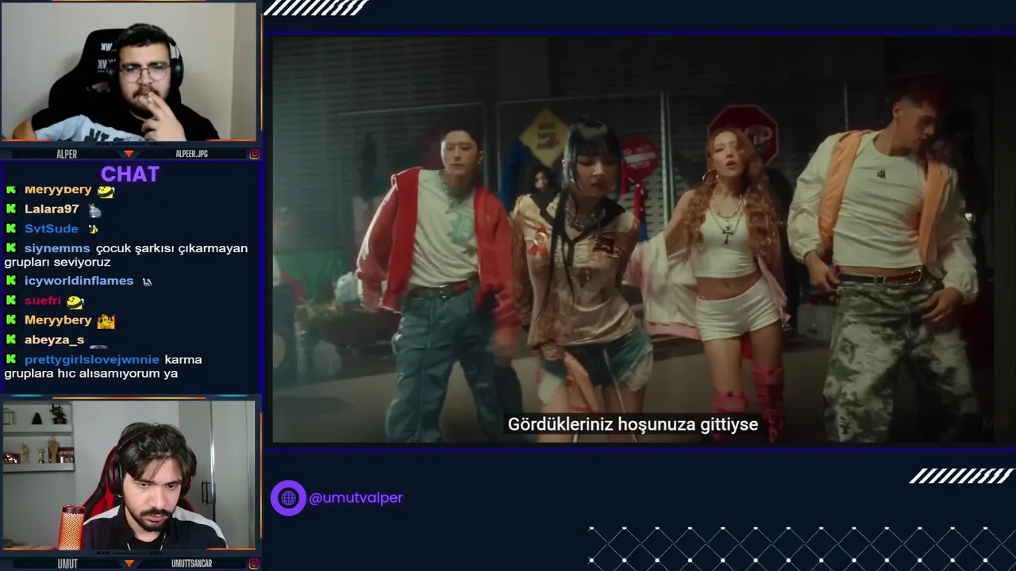Click the Kick badge beside abeyza_s
The image size is (1016, 571).
coord(11,339)
